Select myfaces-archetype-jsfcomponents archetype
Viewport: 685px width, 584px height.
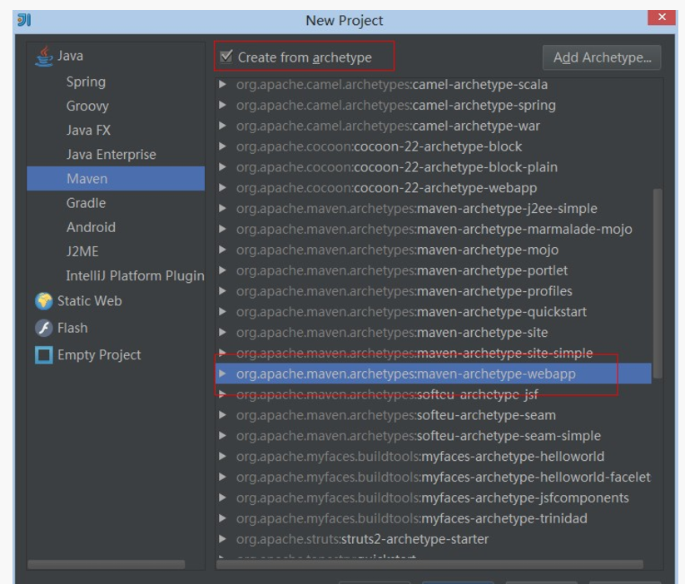pyautogui.click(x=433, y=498)
